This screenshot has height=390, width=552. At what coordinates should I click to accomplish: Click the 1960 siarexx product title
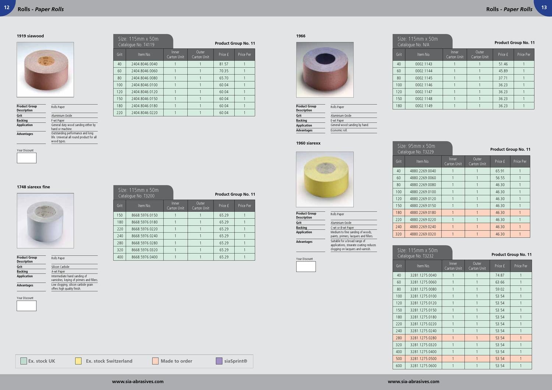[x=308, y=143]
